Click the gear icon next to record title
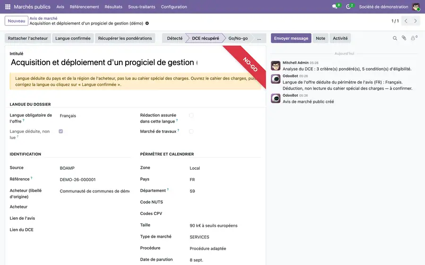This screenshot has height=265, width=425. 147,23
